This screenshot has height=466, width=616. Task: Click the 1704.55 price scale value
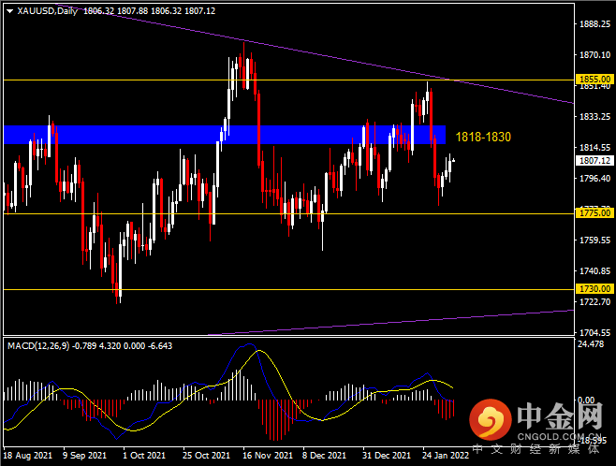595,333
